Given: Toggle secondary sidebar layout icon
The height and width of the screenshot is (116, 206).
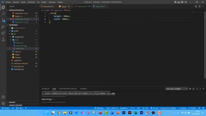Looking at the screenshot, I should point(182,2).
